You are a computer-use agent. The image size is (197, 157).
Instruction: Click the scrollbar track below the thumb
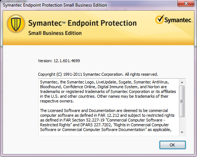click(x=182, y=123)
